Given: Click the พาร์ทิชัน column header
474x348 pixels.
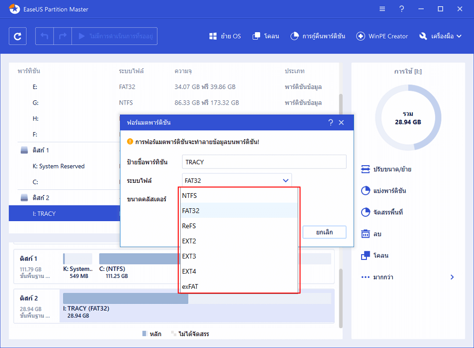Looking at the screenshot, I should tap(29, 71).
